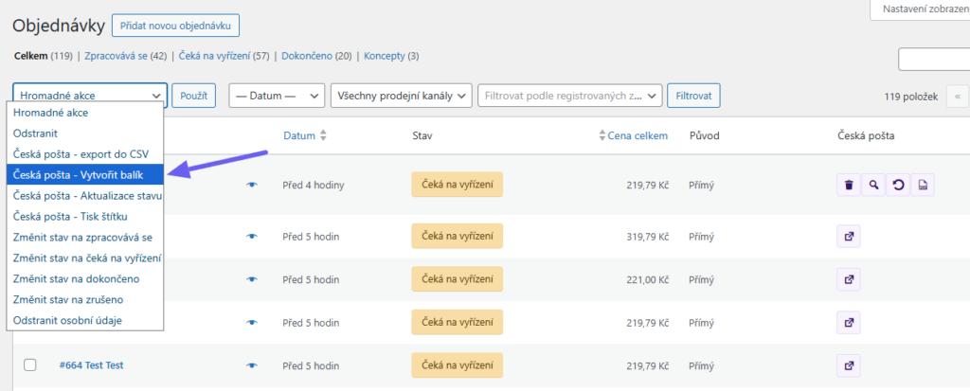
Task: Filter orders by Zpracovává se status
Action: (x=116, y=56)
